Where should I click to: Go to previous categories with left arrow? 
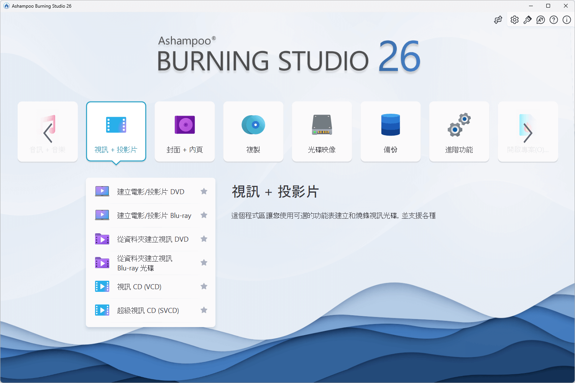point(48,133)
